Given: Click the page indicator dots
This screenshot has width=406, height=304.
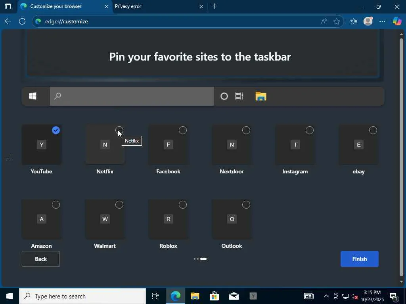Looking at the screenshot, I should pyautogui.click(x=200, y=259).
